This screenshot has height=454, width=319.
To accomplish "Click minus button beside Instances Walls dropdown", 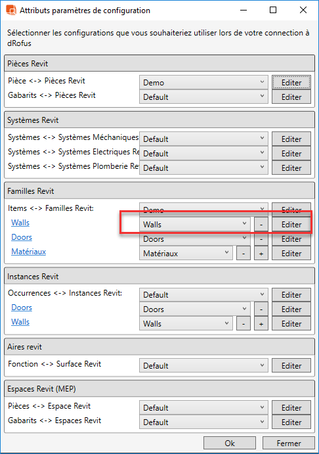I will [244, 324].
